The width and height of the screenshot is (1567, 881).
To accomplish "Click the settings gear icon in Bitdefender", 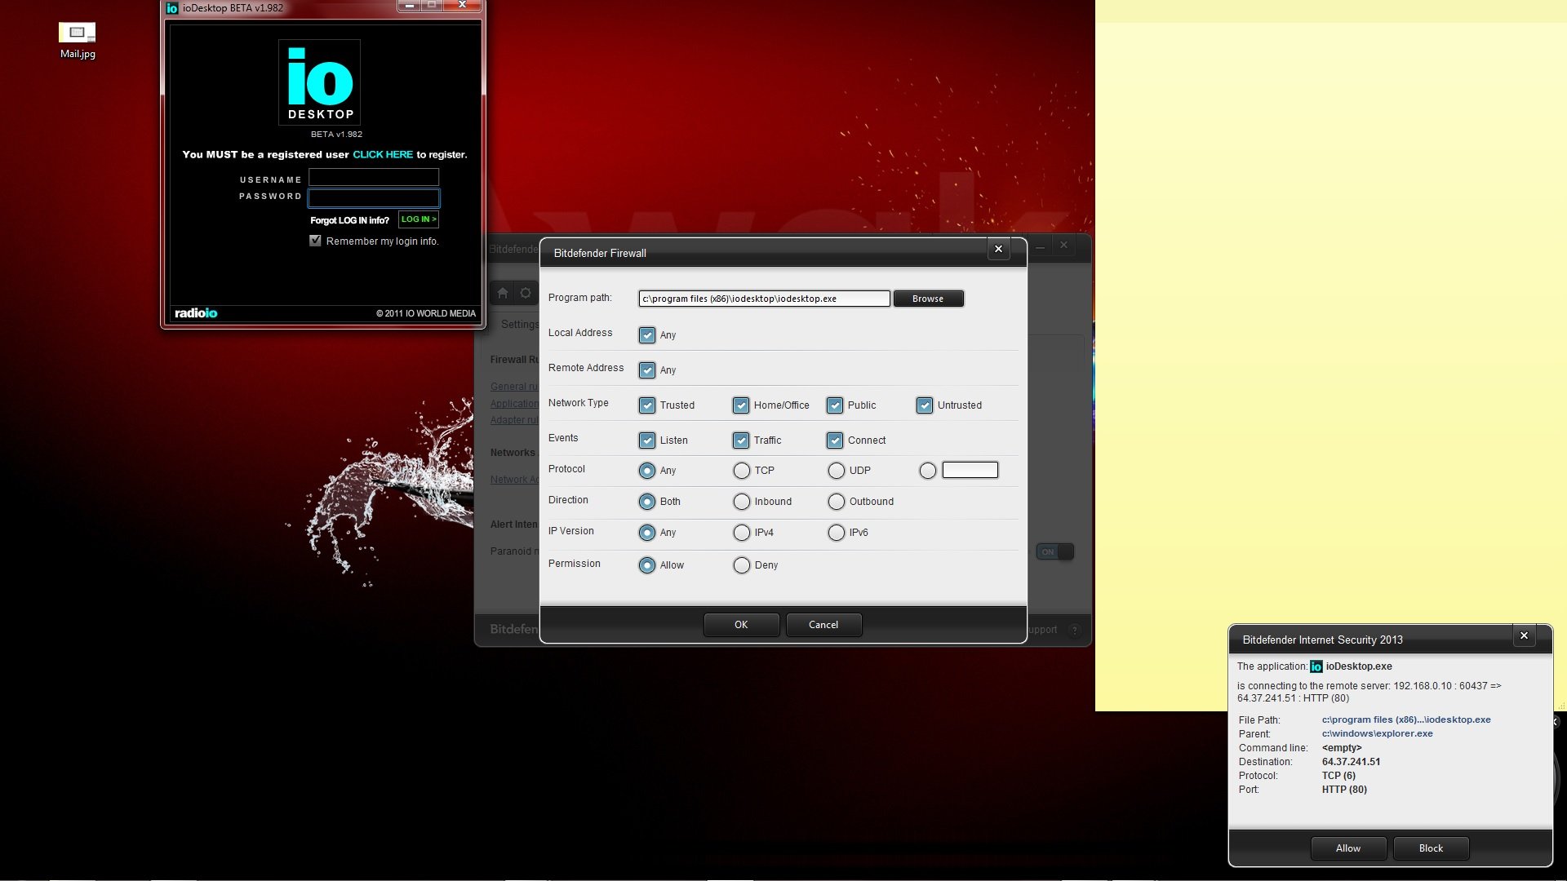I will pyautogui.click(x=526, y=293).
